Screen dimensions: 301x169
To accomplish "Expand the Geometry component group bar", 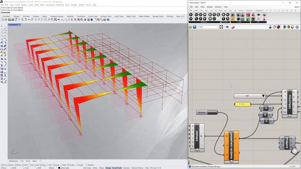I will point(205,22).
